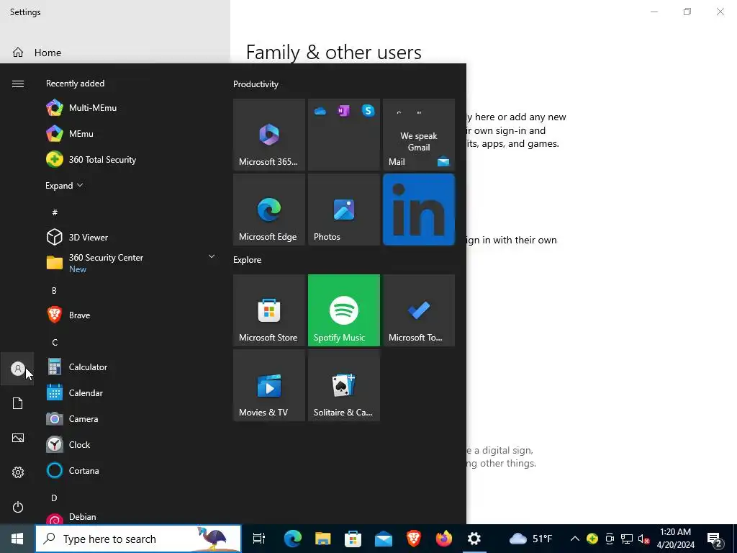Click the Productivity group heading

(x=256, y=84)
